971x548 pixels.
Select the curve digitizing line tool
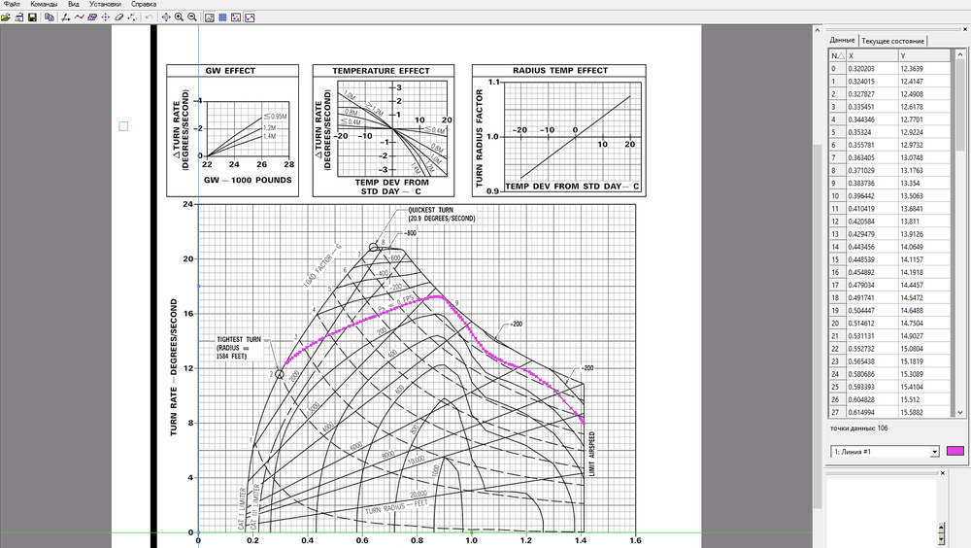coord(80,17)
